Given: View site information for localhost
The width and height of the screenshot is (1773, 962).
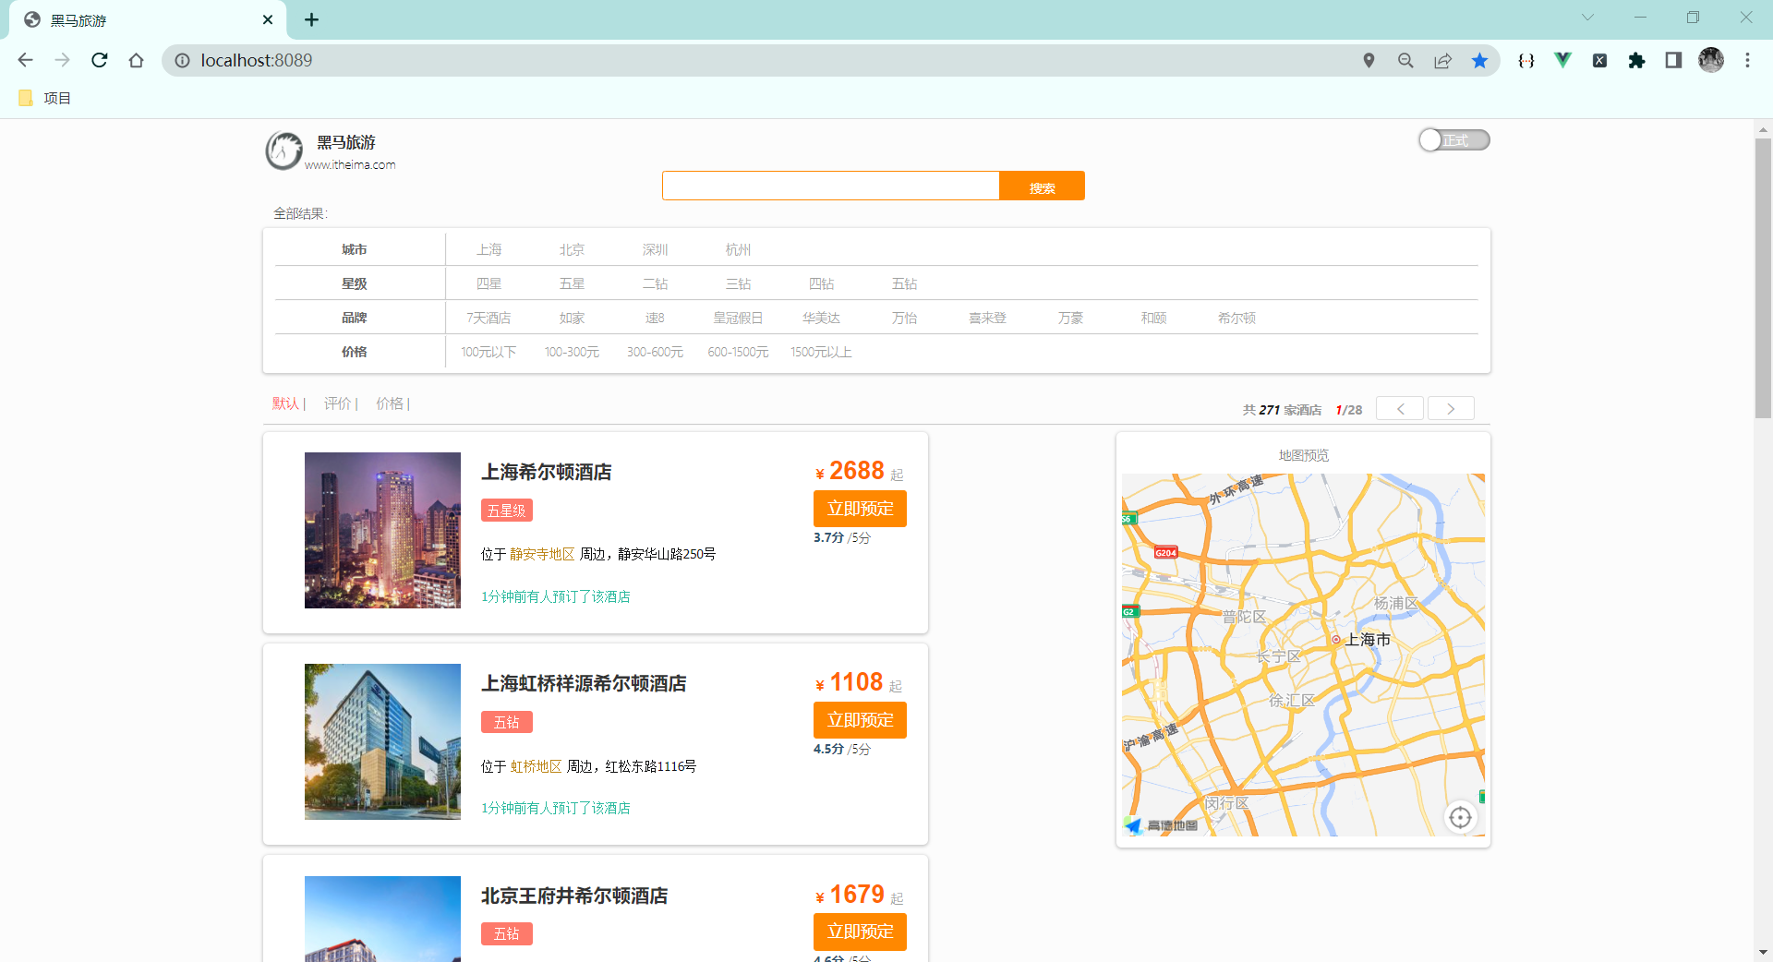Looking at the screenshot, I should 182,60.
